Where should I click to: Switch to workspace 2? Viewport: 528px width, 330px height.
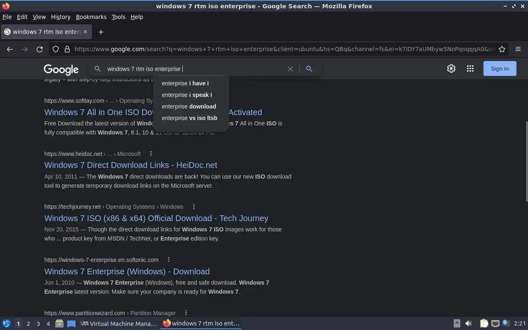click(28, 324)
